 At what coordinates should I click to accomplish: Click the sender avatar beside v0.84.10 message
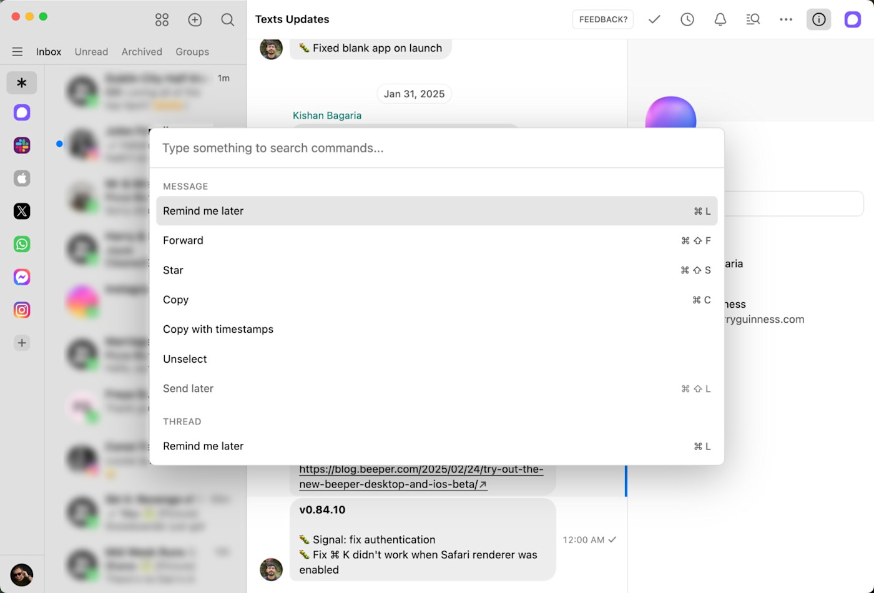coord(271,569)
